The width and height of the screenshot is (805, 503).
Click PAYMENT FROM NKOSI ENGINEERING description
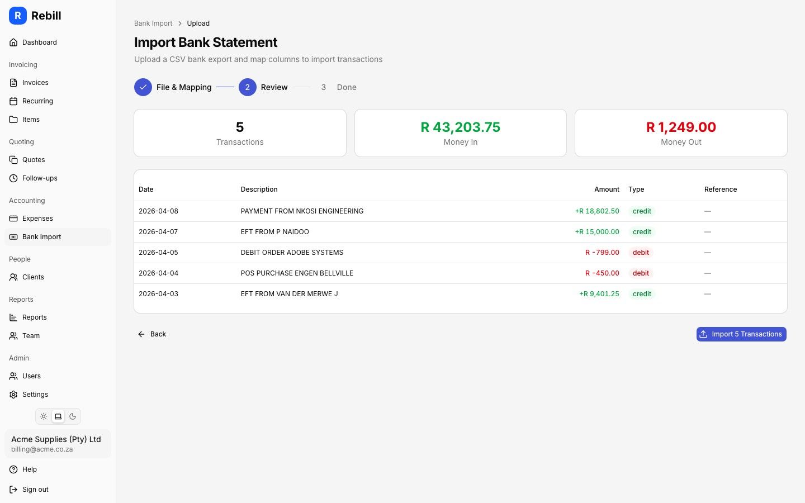coord(302,211)
